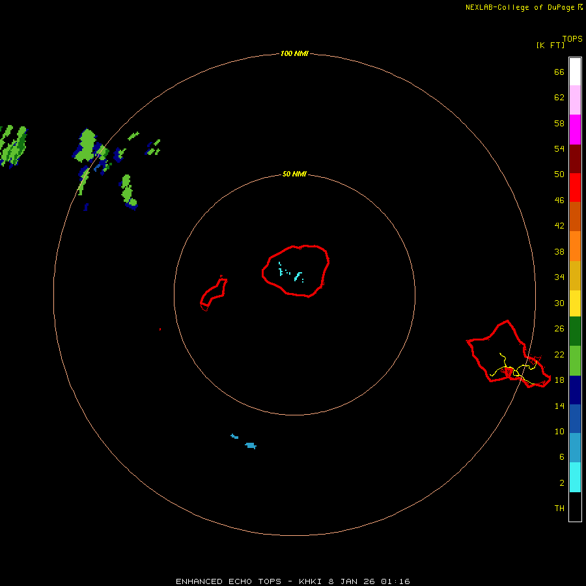Click the bright red 46-50 kft swatch
Viewport: 586px width, 586px height.
click(x=575, y=188)
